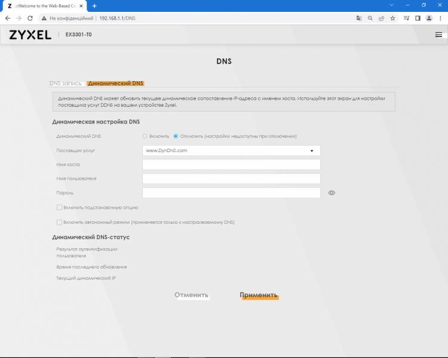Open a new browser tab
This screenshot has height=358, width=448.
point(94,6)
